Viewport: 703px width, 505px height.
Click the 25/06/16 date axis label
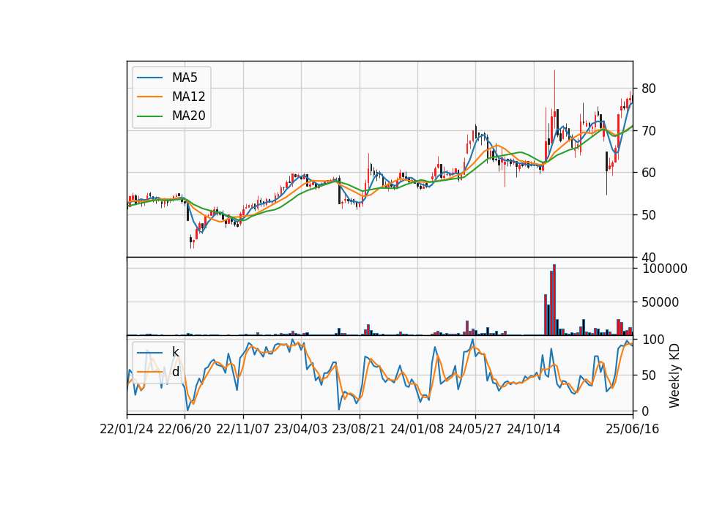(633, 430)
